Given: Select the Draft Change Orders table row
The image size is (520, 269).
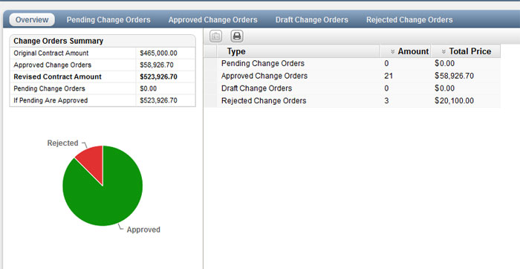Looking at the screenshot, I should point(352,88).
